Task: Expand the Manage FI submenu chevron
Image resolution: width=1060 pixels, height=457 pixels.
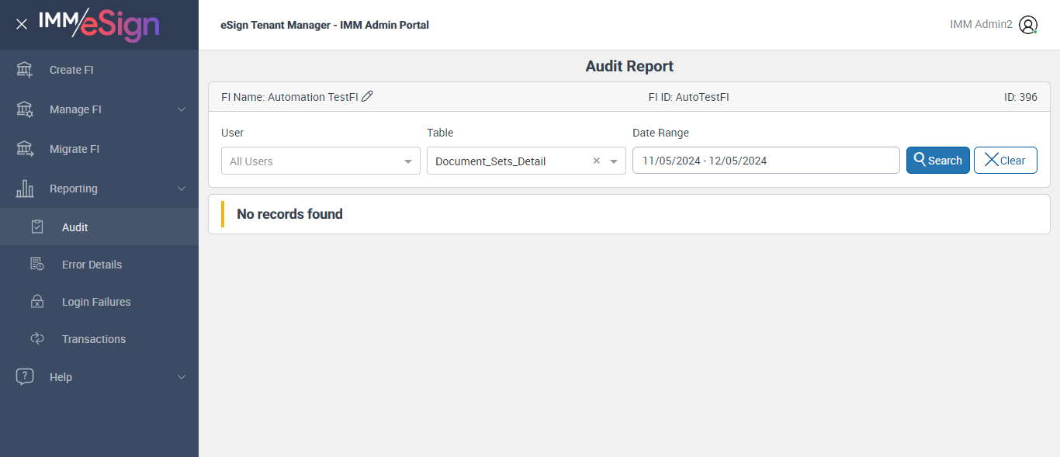Action: click(x=182, y=109)
